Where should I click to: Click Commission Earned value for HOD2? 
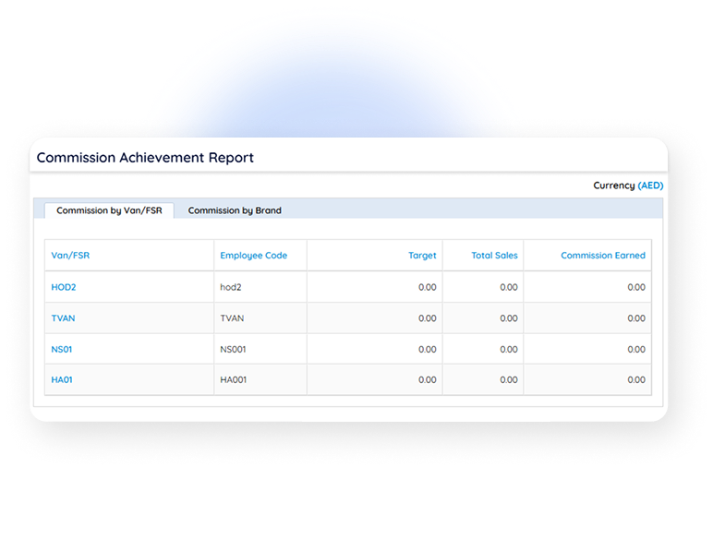tap(636, 287)
